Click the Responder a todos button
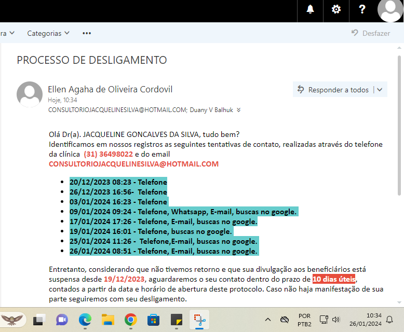This screenshot has height=332, width=404. 333,90
